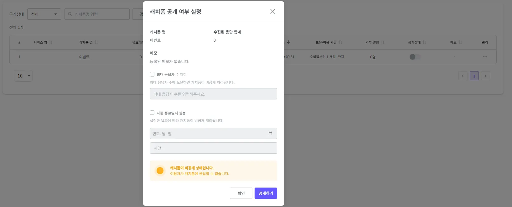Open the three-dot 관리 menu
Viewport: 512px width, 207px height.
coord(485,57)
